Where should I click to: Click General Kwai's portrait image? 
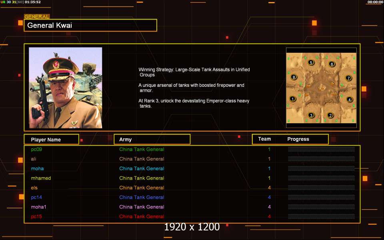pos(65,88)
